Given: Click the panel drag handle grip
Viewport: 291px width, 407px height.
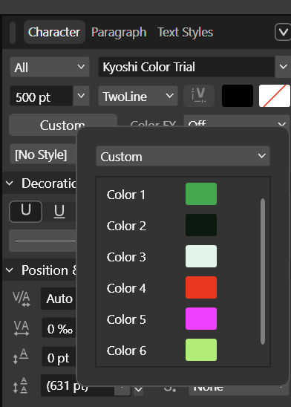Looking at the screenshot, I should (x=13, y=33).
